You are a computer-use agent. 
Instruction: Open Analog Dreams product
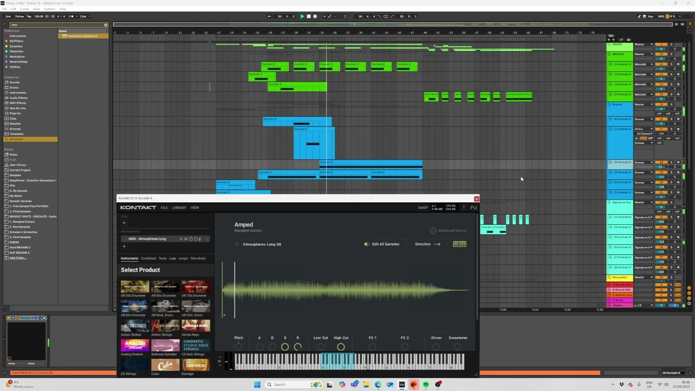pyautogui.click(x=135, y=345)
